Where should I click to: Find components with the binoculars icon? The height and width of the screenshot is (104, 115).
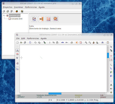pos(102,43)
